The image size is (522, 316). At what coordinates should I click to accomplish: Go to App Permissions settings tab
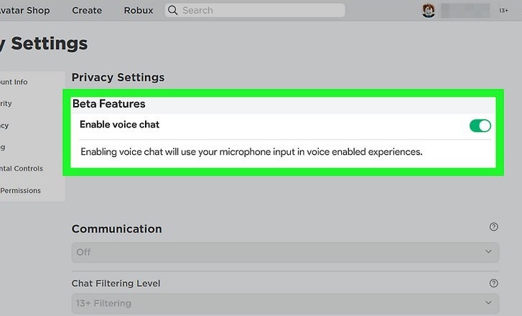(20, 191)
